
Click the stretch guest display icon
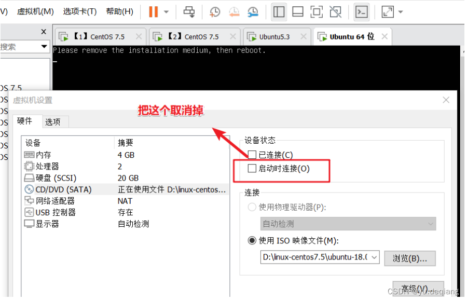tap(388, 12)
